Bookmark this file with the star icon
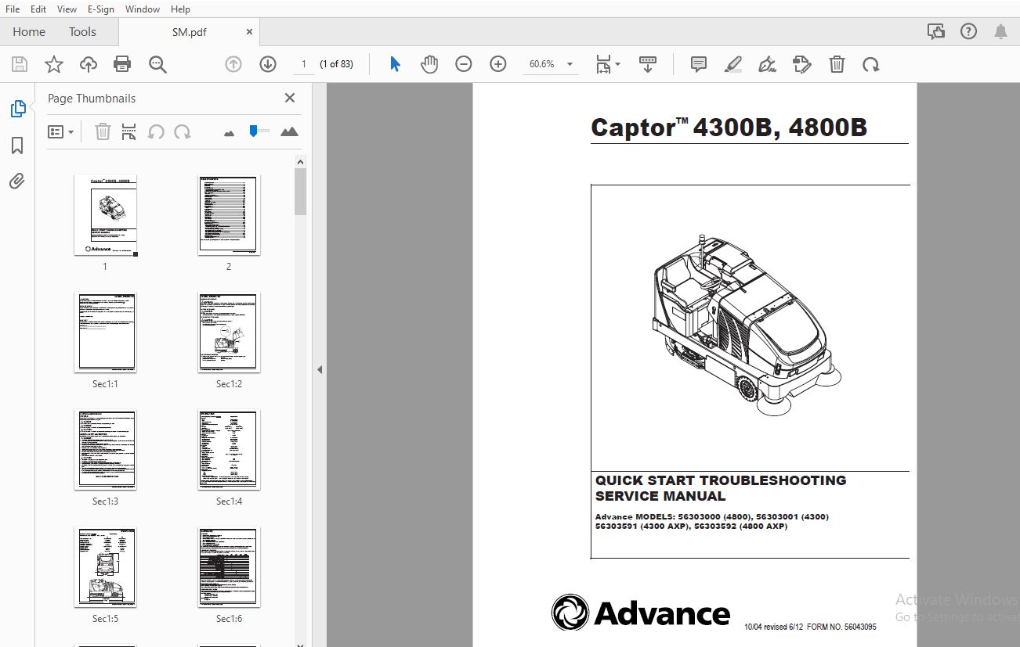The width and height of the screenshot is (1020, 647). point(54,64)
